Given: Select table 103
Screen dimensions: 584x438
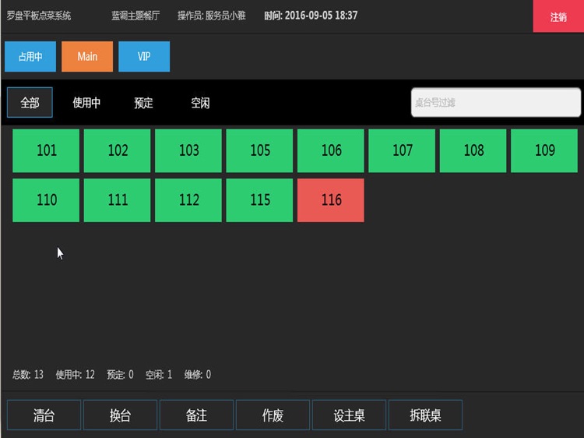Looking at the screenshot, I should point(188,150).
